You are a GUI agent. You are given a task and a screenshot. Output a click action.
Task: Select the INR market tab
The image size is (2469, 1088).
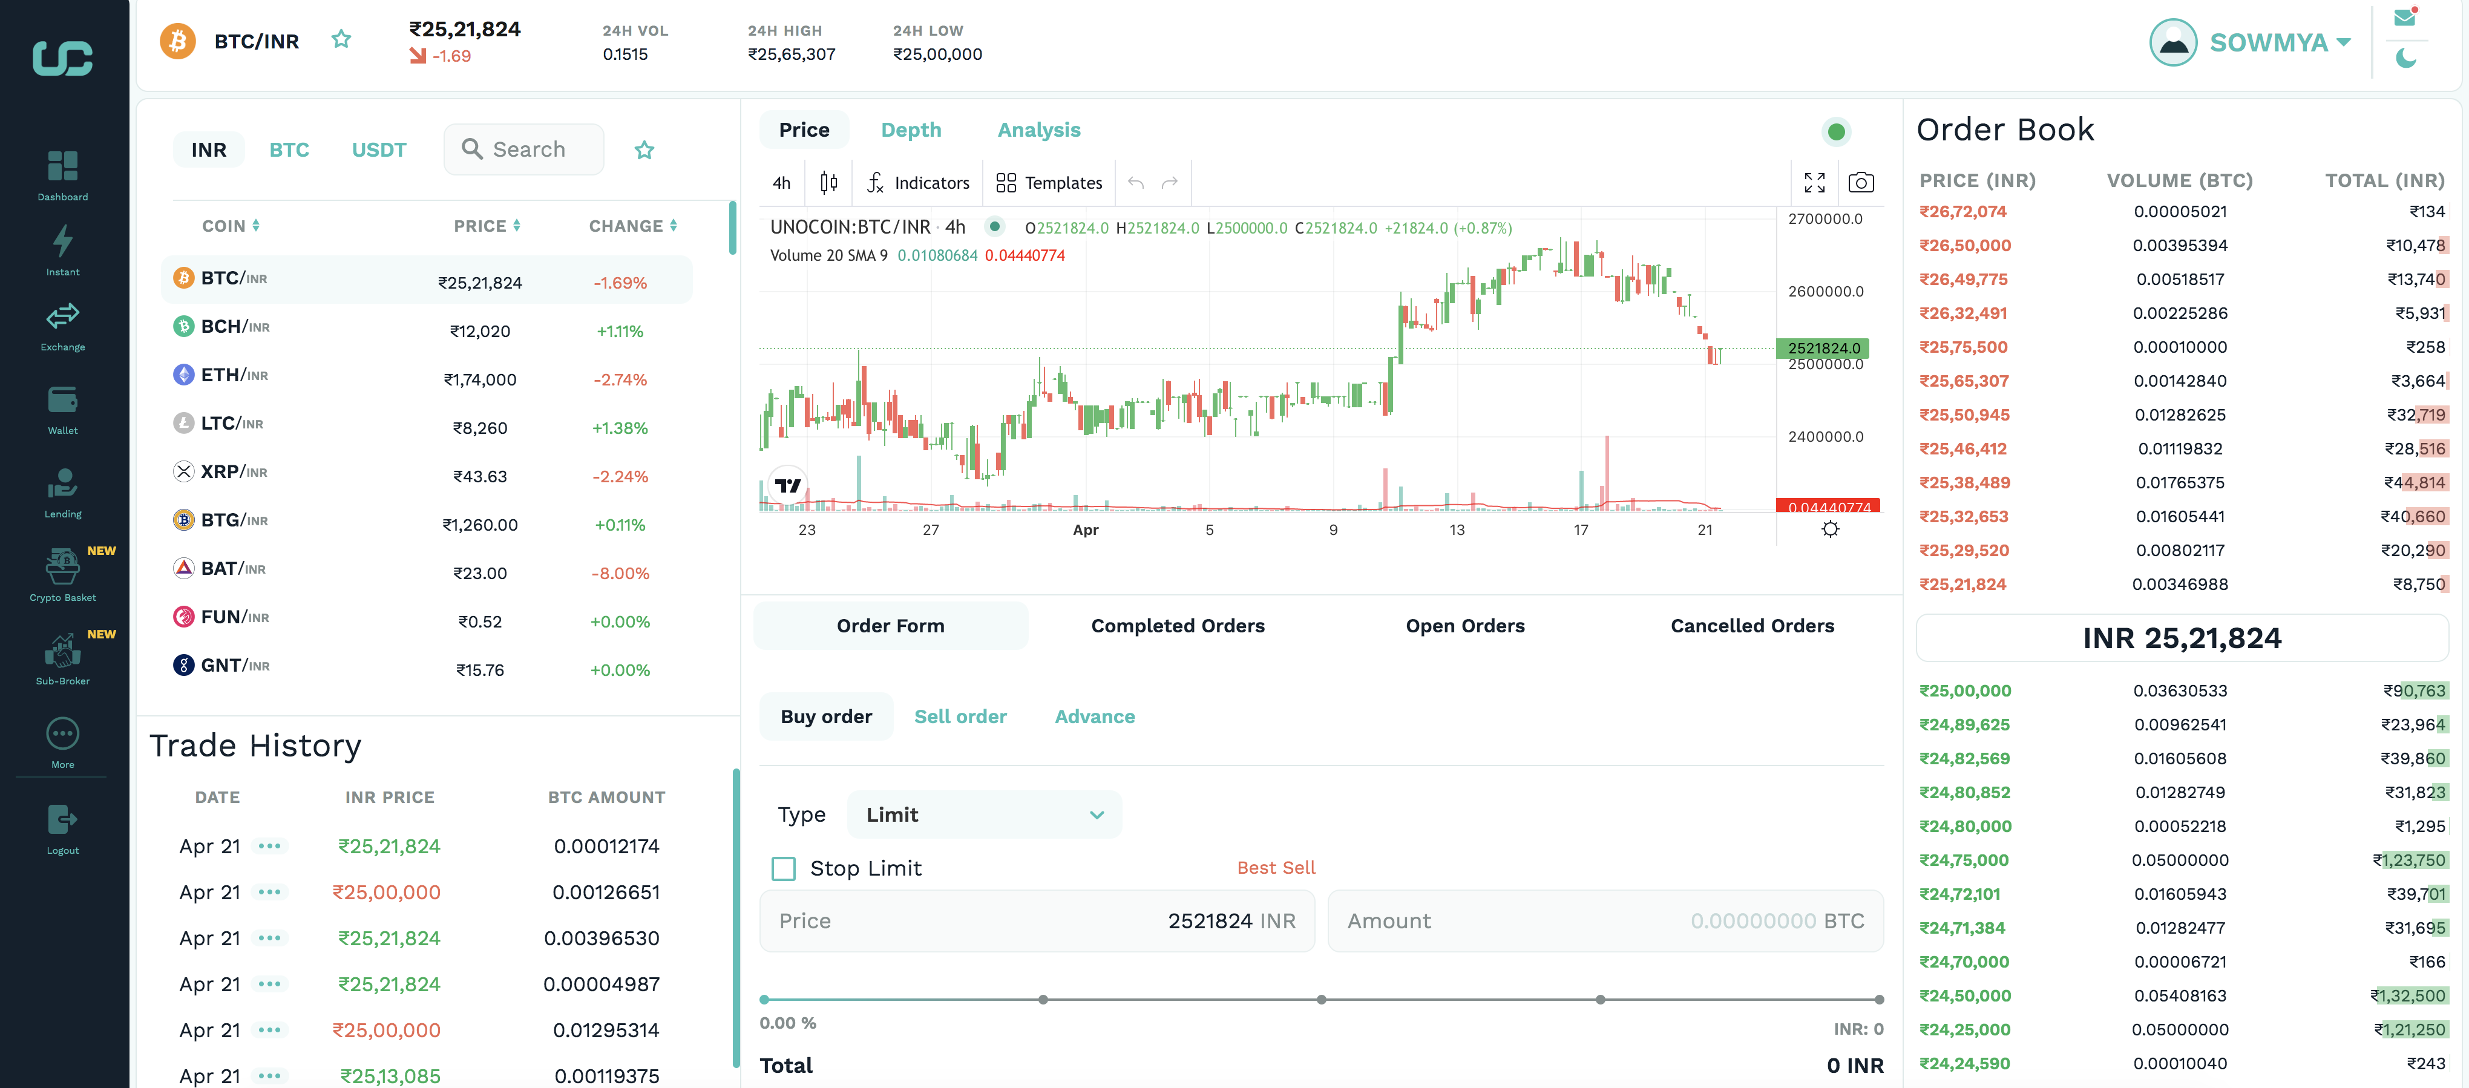click(x=209, y=149)
